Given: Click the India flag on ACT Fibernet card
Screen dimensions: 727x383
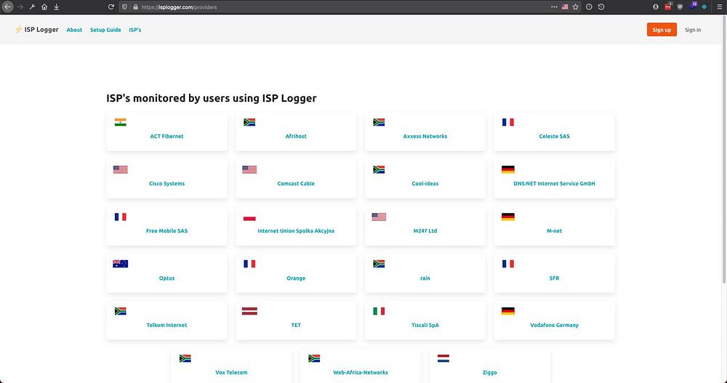Looking at the screenshot, I should (121, 122).
